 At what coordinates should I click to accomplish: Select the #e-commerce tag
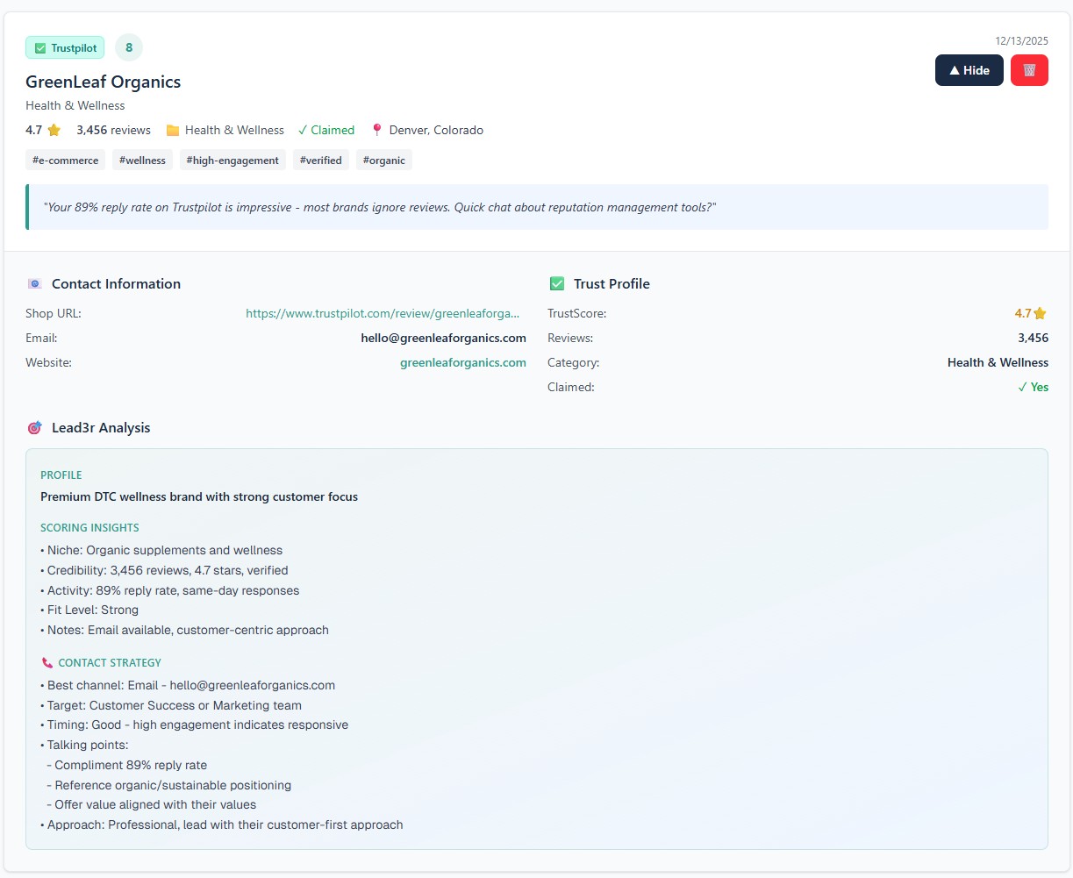[65, 161]
